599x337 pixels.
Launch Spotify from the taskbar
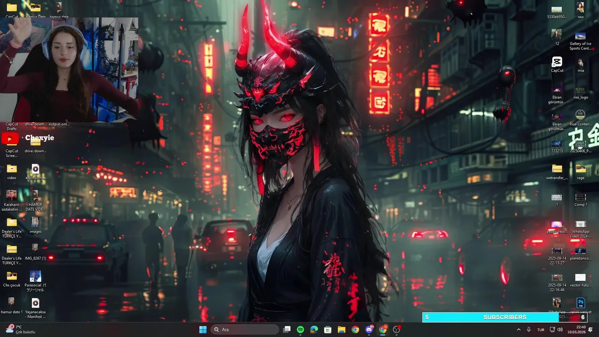[300, 330]
